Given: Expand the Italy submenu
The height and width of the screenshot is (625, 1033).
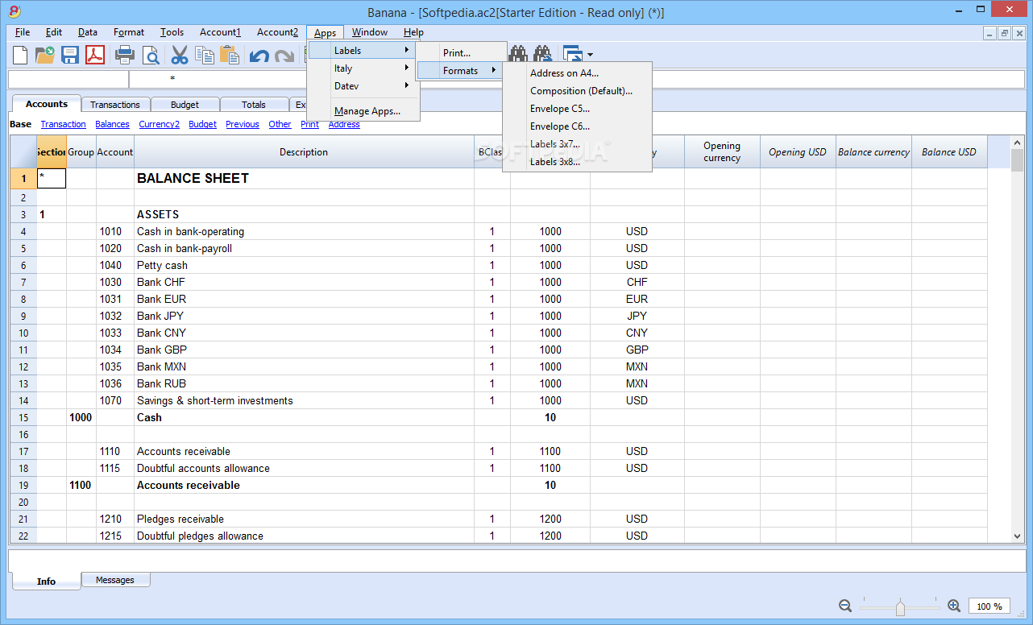Looking at the screenshot, I should tap(363, 68).
